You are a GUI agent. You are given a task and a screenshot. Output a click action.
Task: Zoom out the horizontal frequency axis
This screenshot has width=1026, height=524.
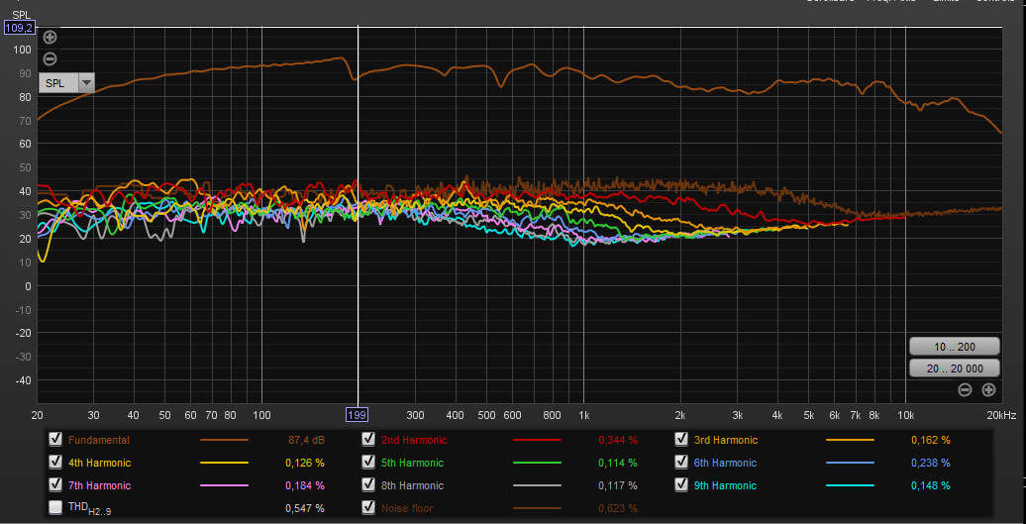coord(965,389)
